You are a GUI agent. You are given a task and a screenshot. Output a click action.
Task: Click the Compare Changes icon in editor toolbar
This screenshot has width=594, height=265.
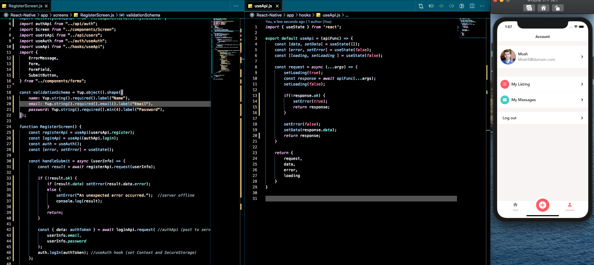pyautogui.click(x=421, y=6)
